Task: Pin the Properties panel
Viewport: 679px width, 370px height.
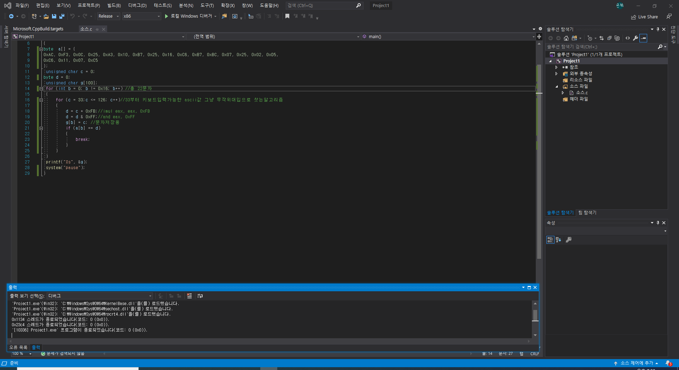Action: coord(658,223)
